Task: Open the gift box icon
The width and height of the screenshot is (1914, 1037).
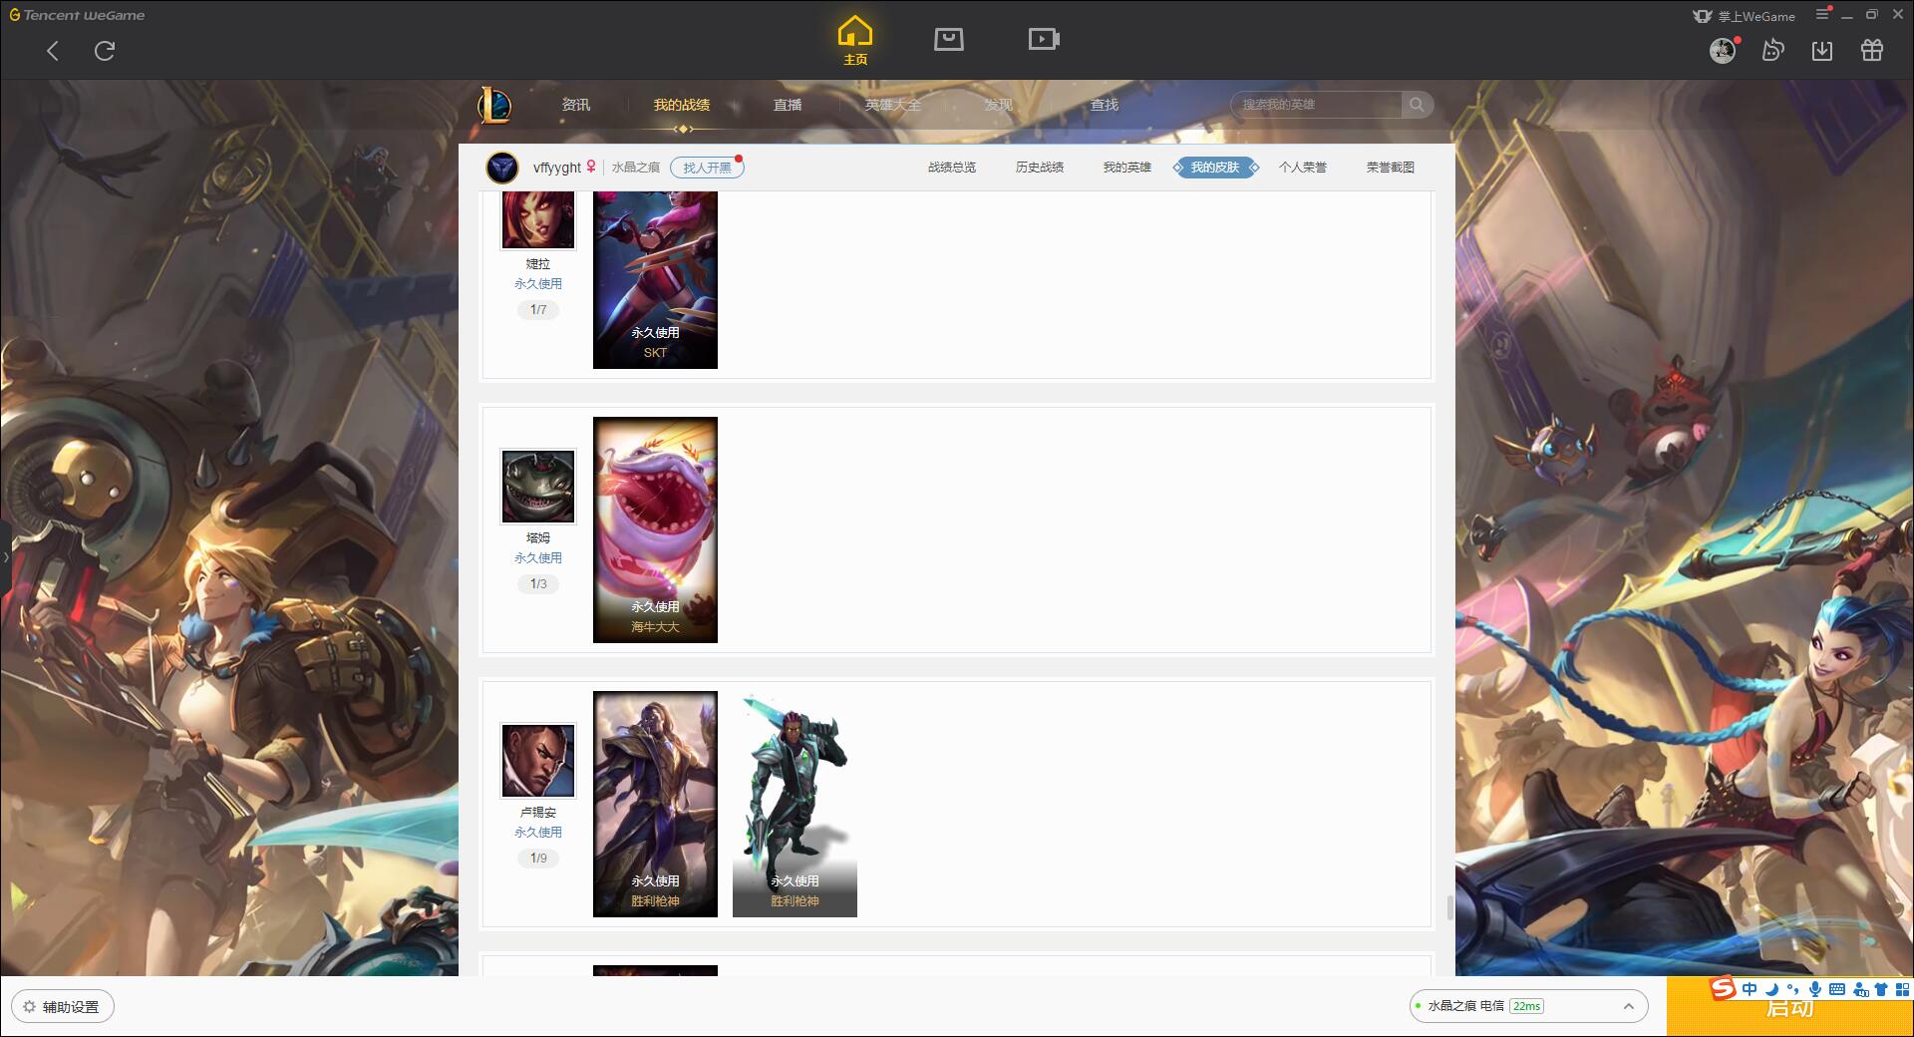Action: coord(1872,50)
